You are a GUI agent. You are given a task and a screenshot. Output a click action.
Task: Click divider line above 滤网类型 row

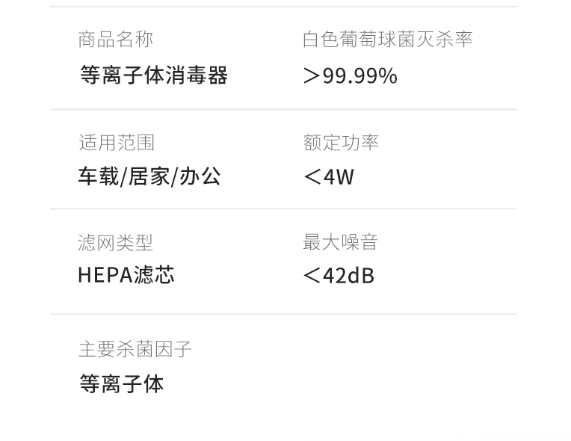[x=283, y=209]
